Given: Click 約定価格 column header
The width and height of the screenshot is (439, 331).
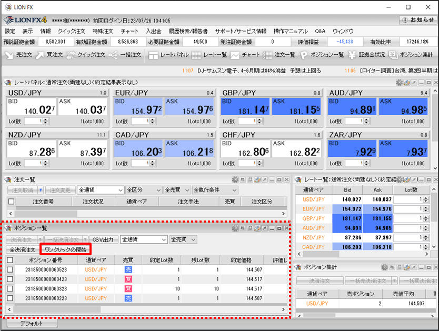Looking at the screenshot, I should coord(241,260).
